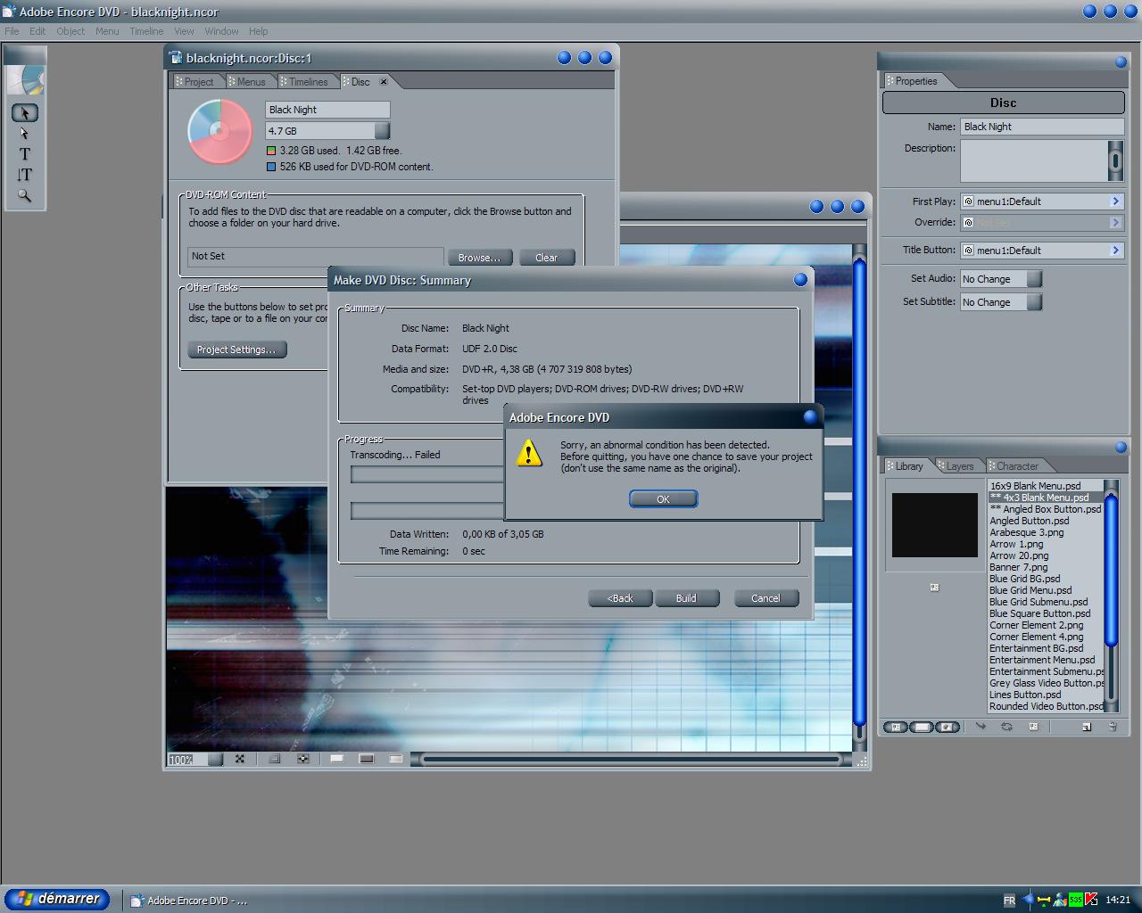
Task: Click the New Menu icon in Library
Action: 1033,727
